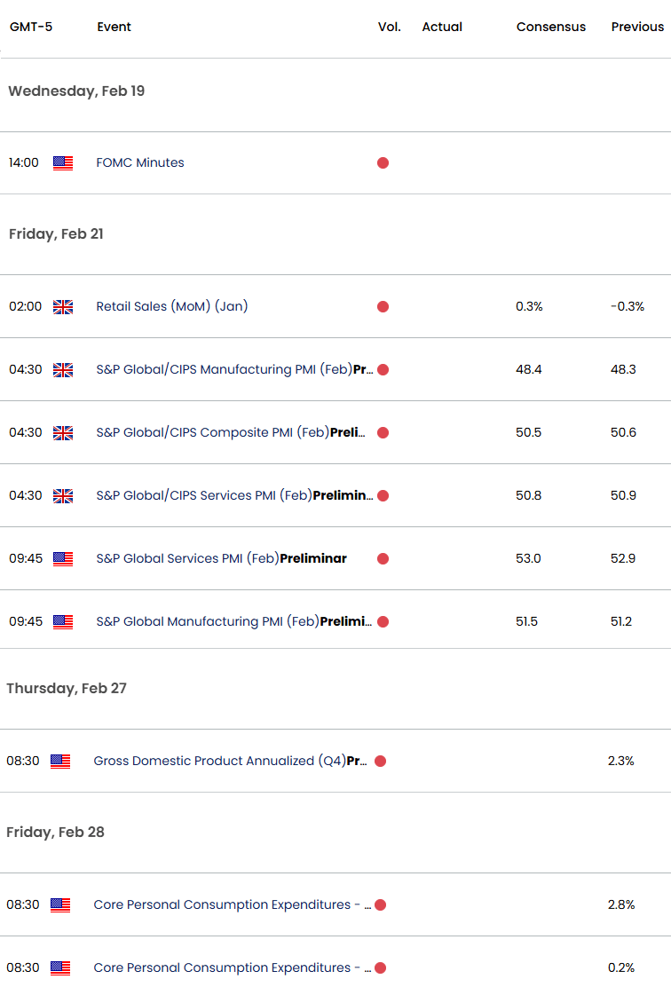The width and height of the screenshot is (671, 987).
Task: Open S&P Global/CIPS Composite PMI event
Action: pyautogui.click(x=231, y=431)
